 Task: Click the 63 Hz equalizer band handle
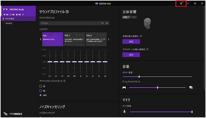pyautogui.click(x=56, y=62)
